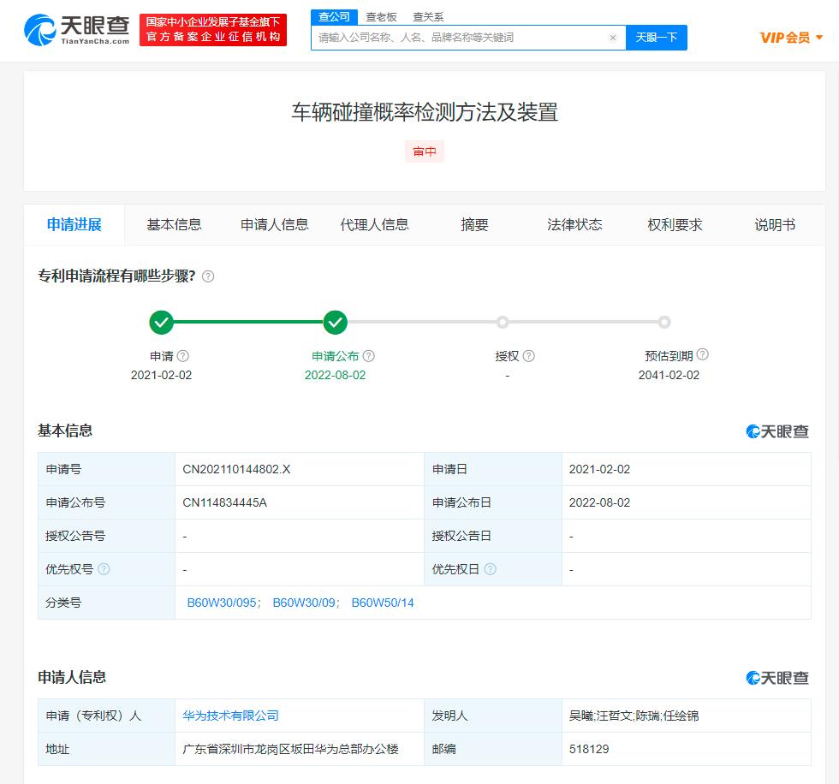Image resolution: width=839 pixels, height=784 pixels.
Task: Click the grey 授权 step marker
Action: (502, 323)
